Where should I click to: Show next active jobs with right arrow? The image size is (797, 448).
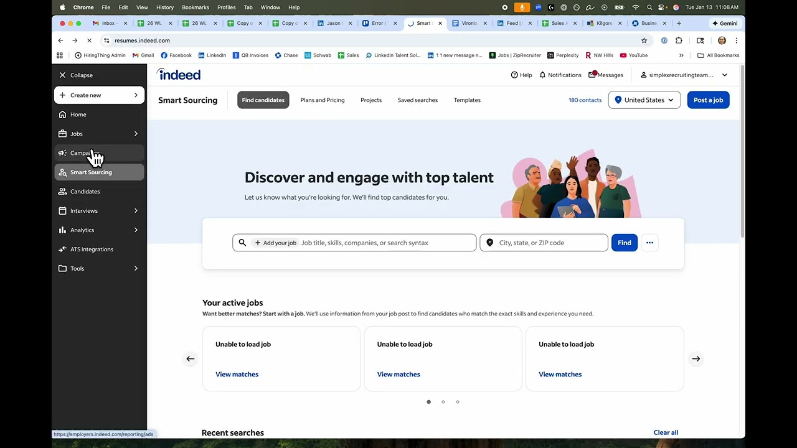tap(696, 359)
